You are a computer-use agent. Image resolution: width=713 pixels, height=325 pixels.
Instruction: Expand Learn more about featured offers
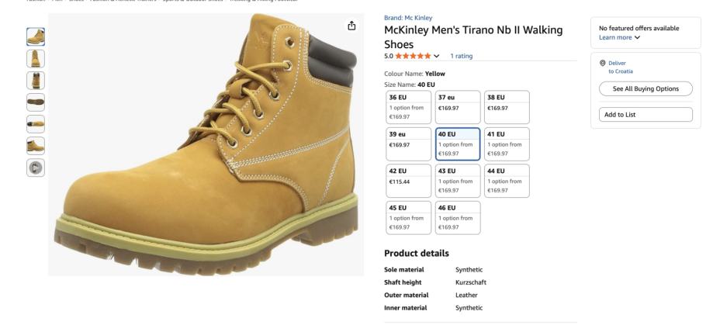click(x=620, y=36)
